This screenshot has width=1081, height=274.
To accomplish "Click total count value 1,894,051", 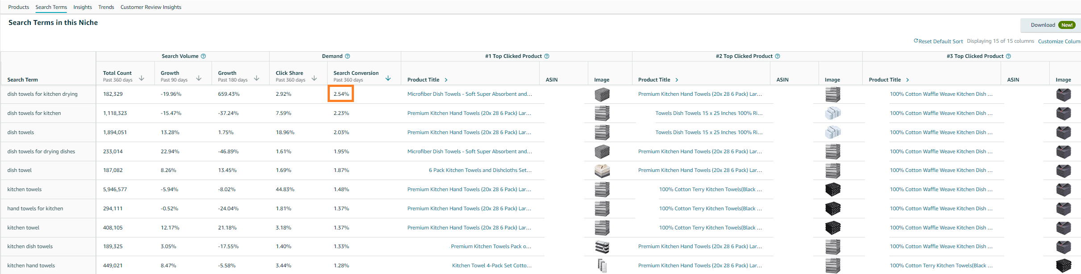I will click(115, 132).
